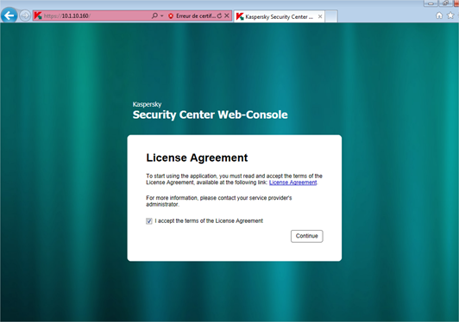This screenshot has width=459, height=322.
Task: Close the Kaspersky Security Center tab
Action: [x=320, y=16]
